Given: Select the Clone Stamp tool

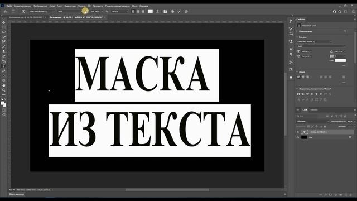Looking at the screenshot, I should click(4, 51).
